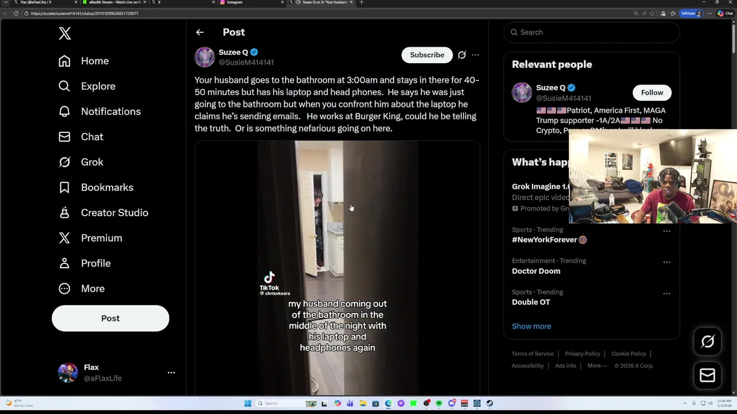Viewport: 737px width, 414px height.
Task: Open Grok from the sidebar
Action: click(x=81, y=162)
